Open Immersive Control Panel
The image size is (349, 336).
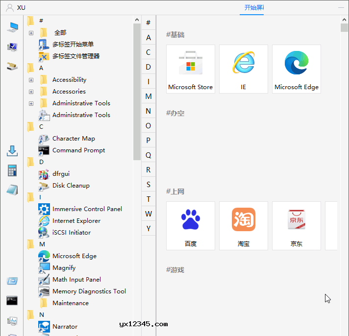pyautogui.click(x=80, y=209)
